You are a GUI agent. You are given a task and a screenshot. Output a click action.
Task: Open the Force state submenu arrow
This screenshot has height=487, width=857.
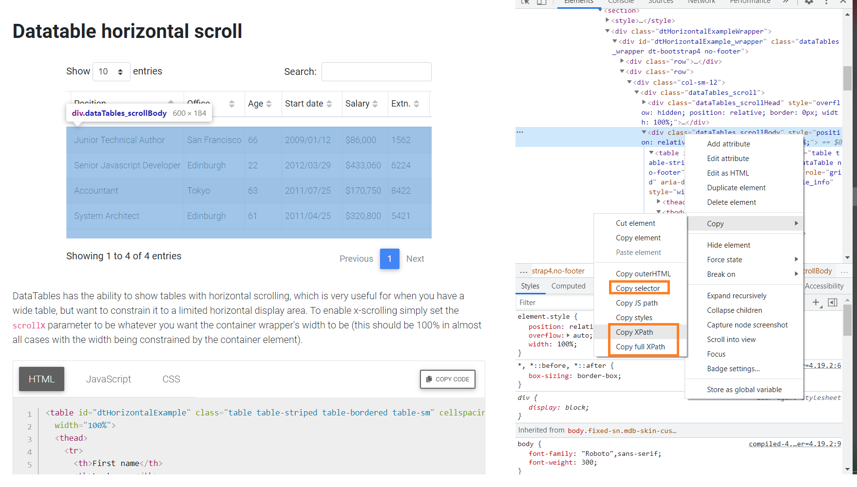click(x=796, y=259)
